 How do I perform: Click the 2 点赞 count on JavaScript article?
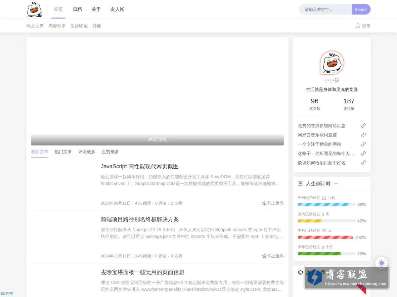point(176,203)
